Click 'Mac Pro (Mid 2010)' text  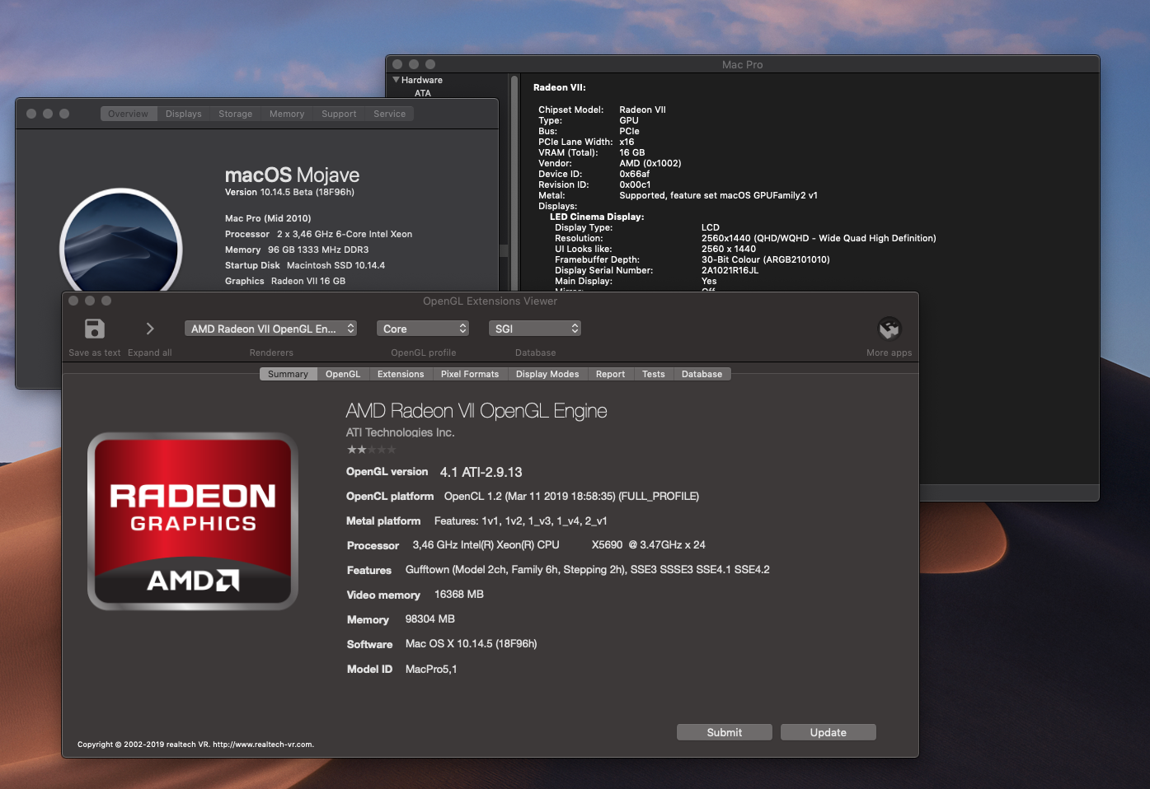268,218
